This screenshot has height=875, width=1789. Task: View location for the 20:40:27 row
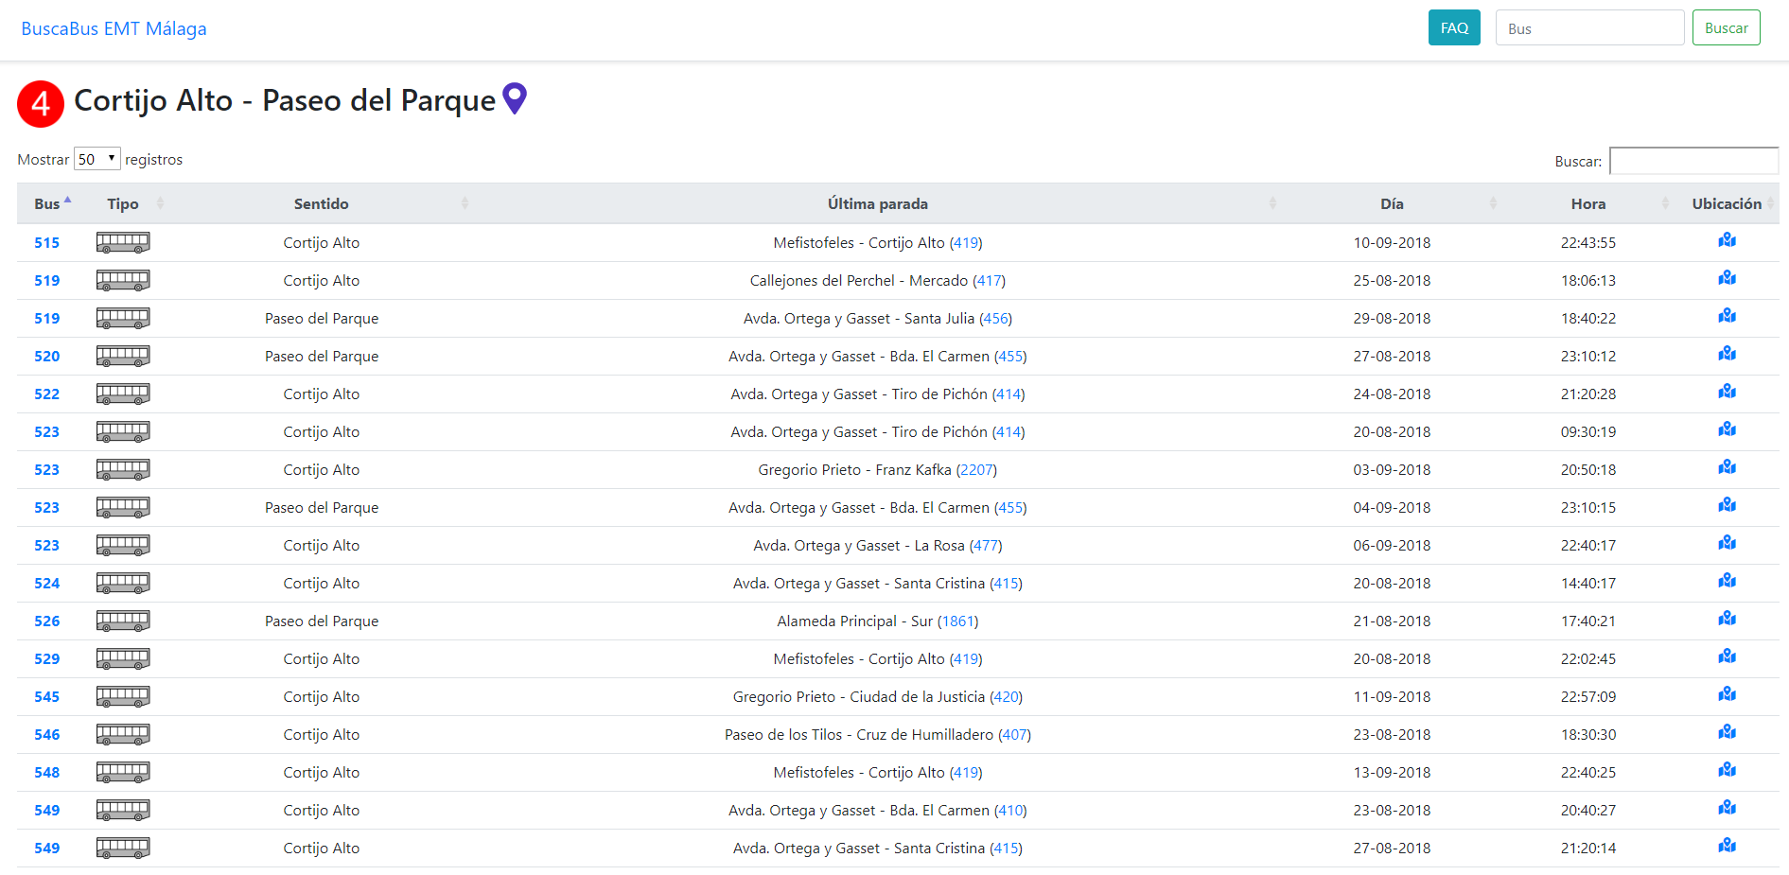[1727, 808]
